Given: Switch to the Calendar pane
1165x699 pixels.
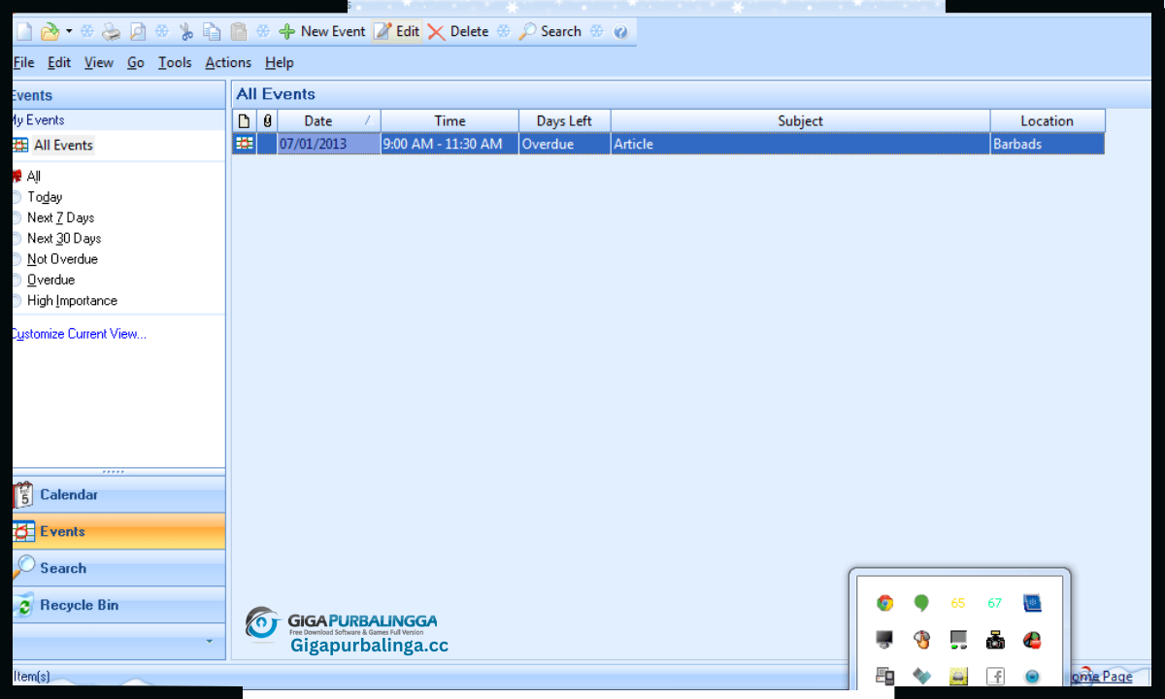Looking at the screenshot, I should point(118,494).
